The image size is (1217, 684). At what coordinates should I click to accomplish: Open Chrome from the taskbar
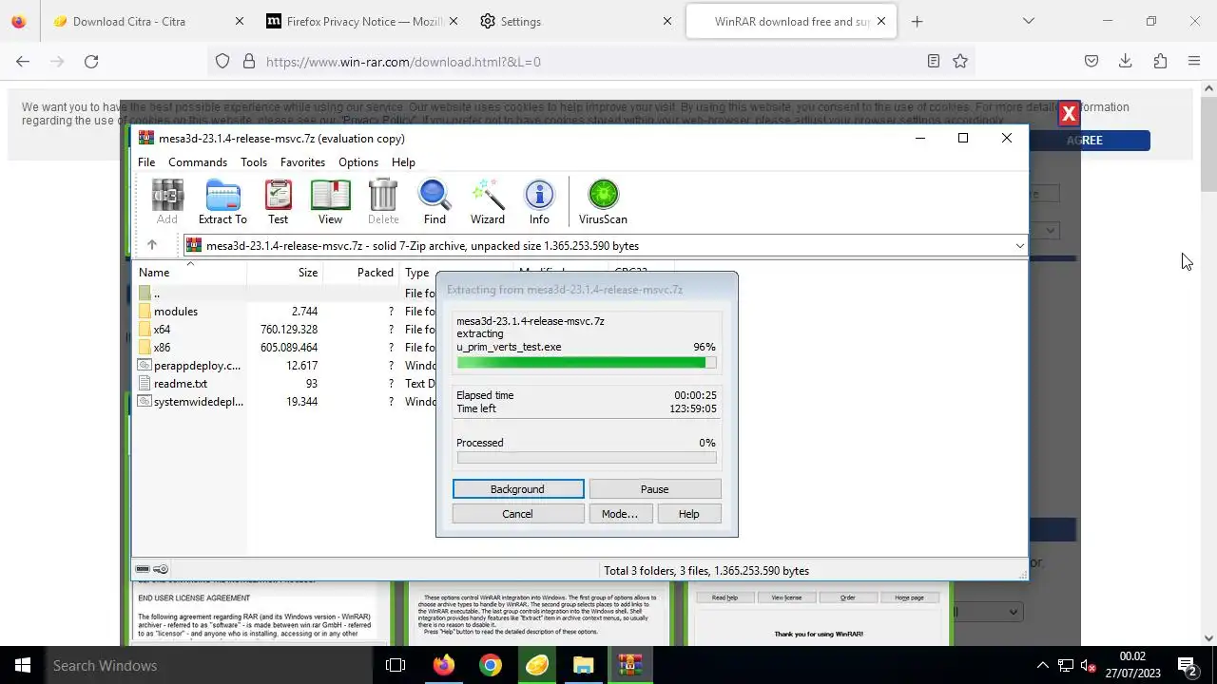pyautogui.click(x=491, y=665)
